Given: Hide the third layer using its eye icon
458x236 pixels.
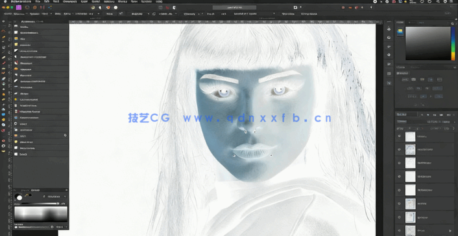Looking at the screenshot, I should click(399, 163).
